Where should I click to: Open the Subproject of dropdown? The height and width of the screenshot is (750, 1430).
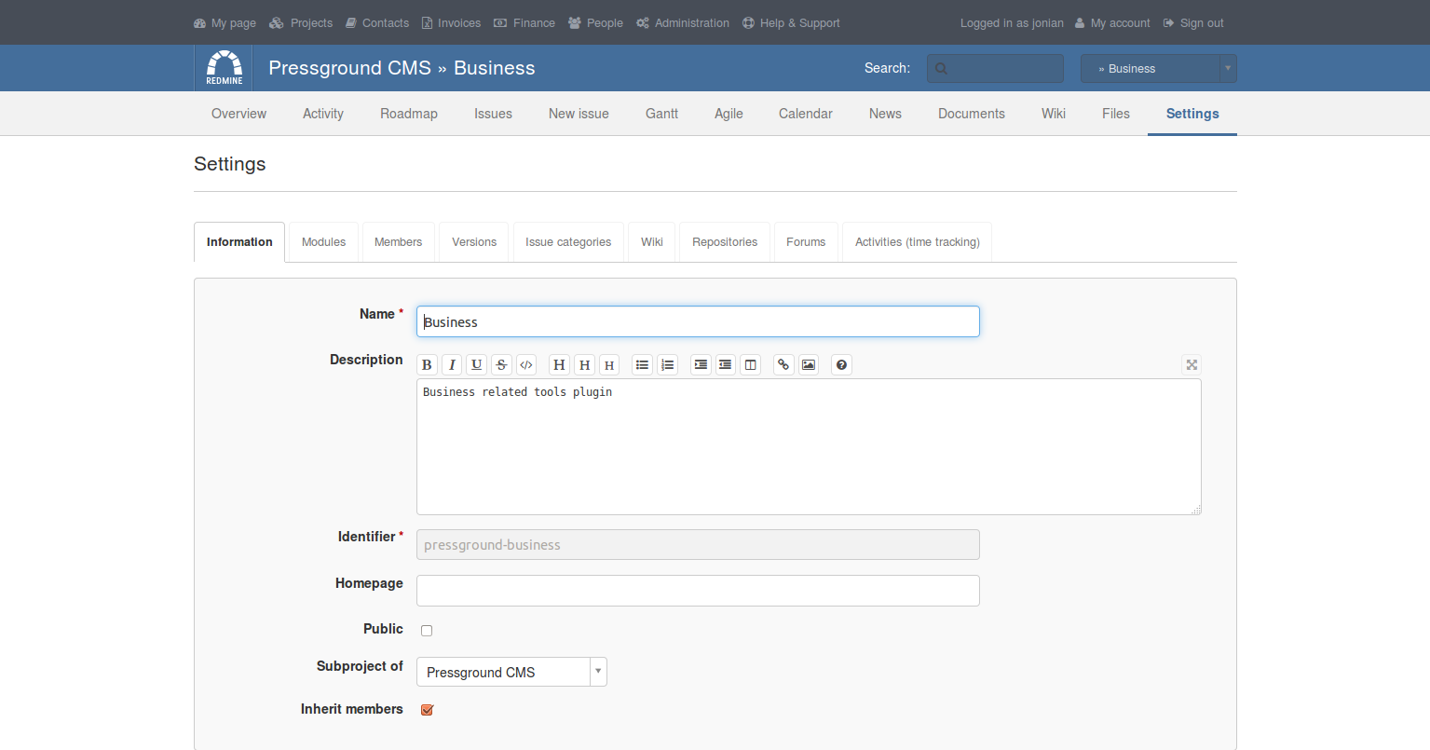coord(597,671)
